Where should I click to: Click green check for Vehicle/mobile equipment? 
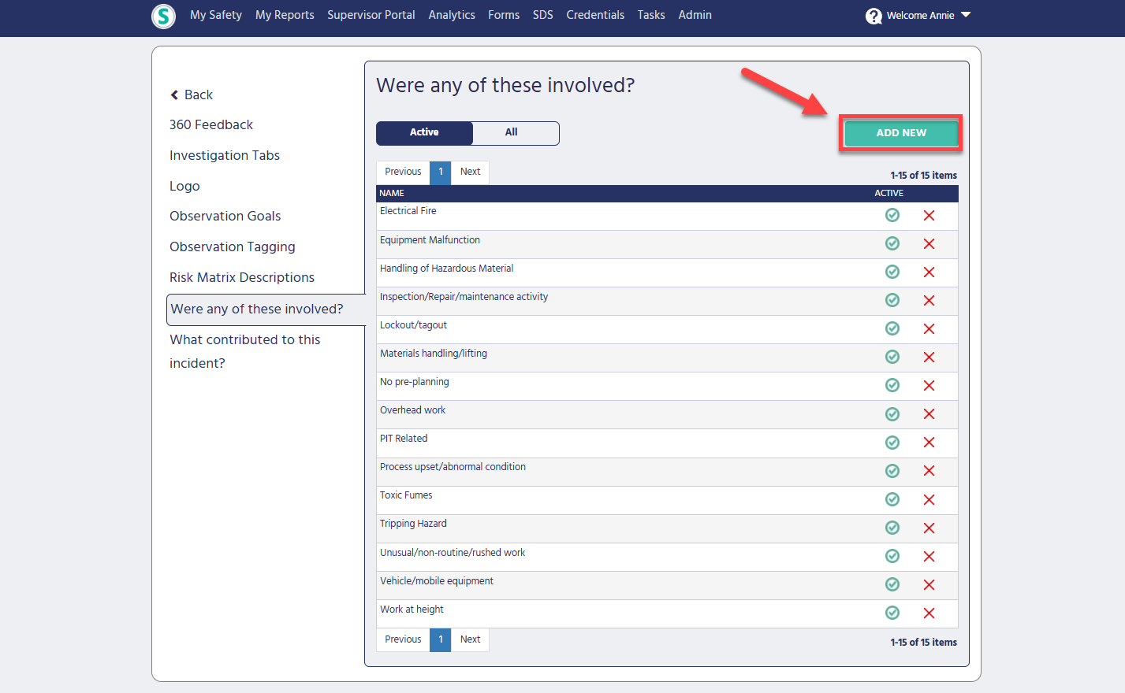point(892,584)
